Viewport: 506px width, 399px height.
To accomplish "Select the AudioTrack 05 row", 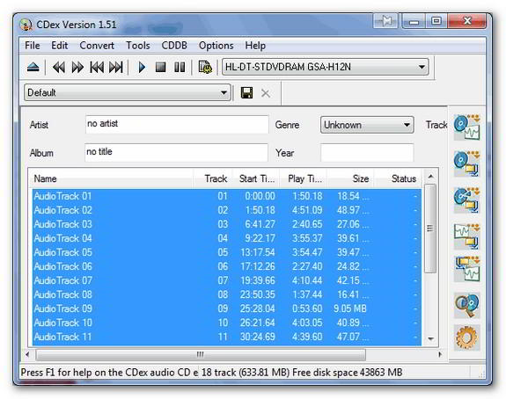I will pos(226,253).
